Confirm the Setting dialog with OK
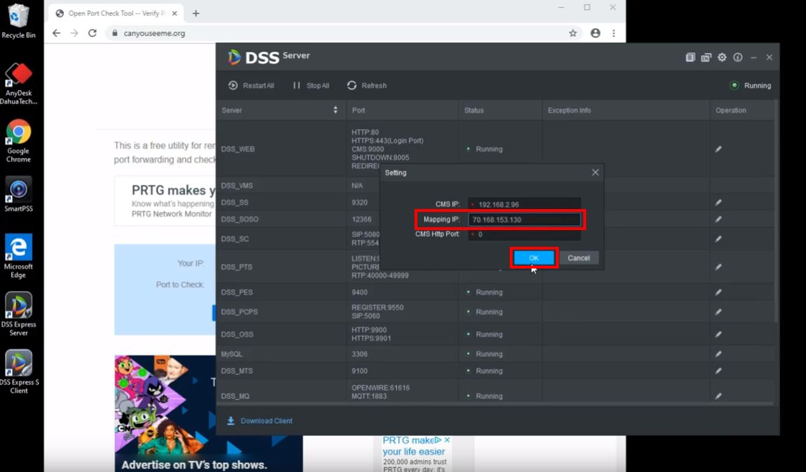This screenshot has width=806, height=472. [x=534, y=258]
